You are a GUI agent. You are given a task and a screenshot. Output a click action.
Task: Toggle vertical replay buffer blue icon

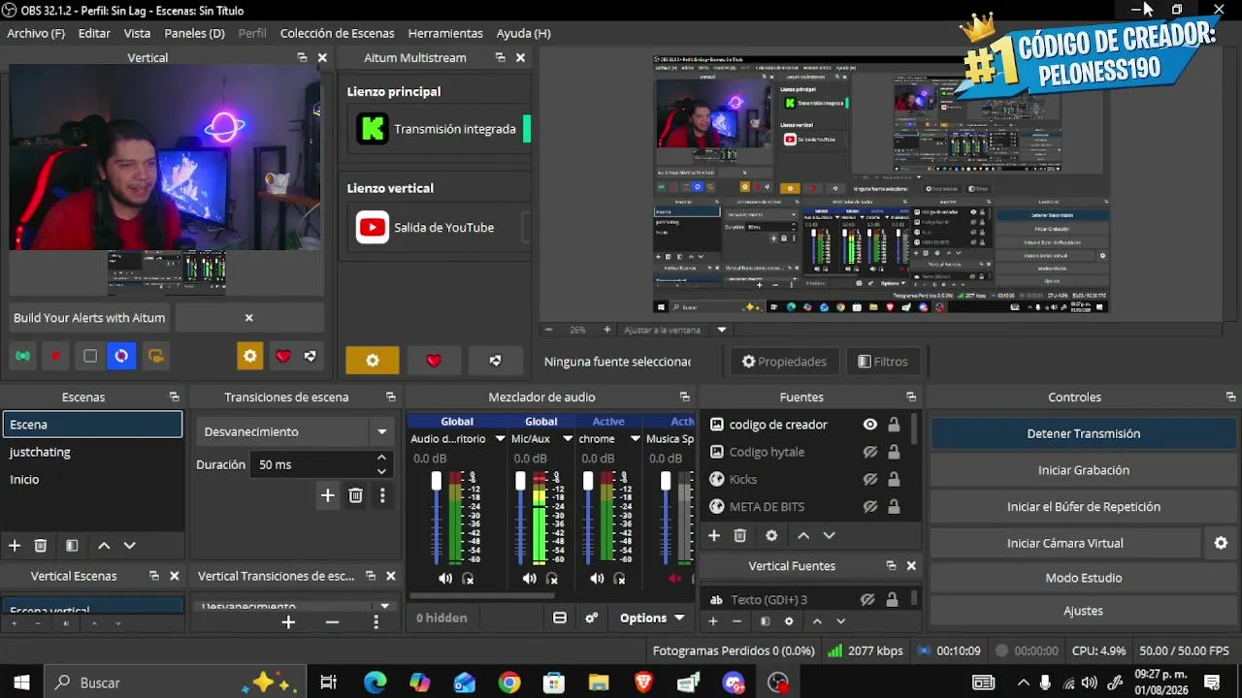[x=121, y=356]
